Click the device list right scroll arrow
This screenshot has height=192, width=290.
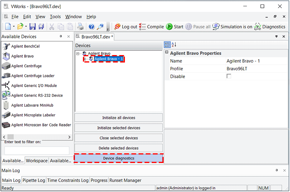click(x=70, y=137)
